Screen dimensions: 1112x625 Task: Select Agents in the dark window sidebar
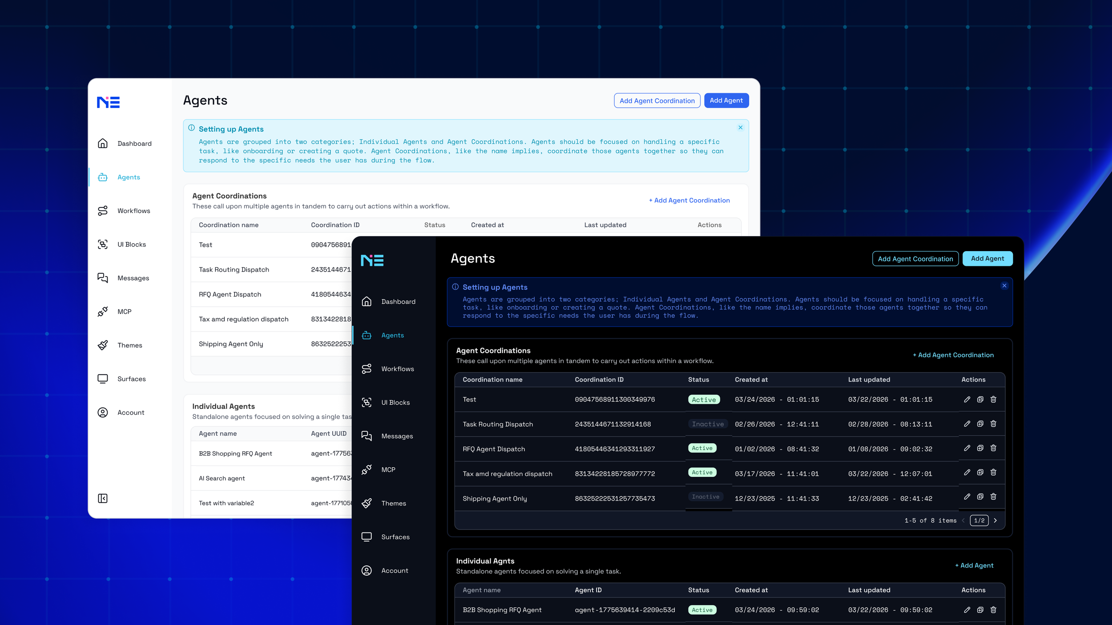point(383,335)
